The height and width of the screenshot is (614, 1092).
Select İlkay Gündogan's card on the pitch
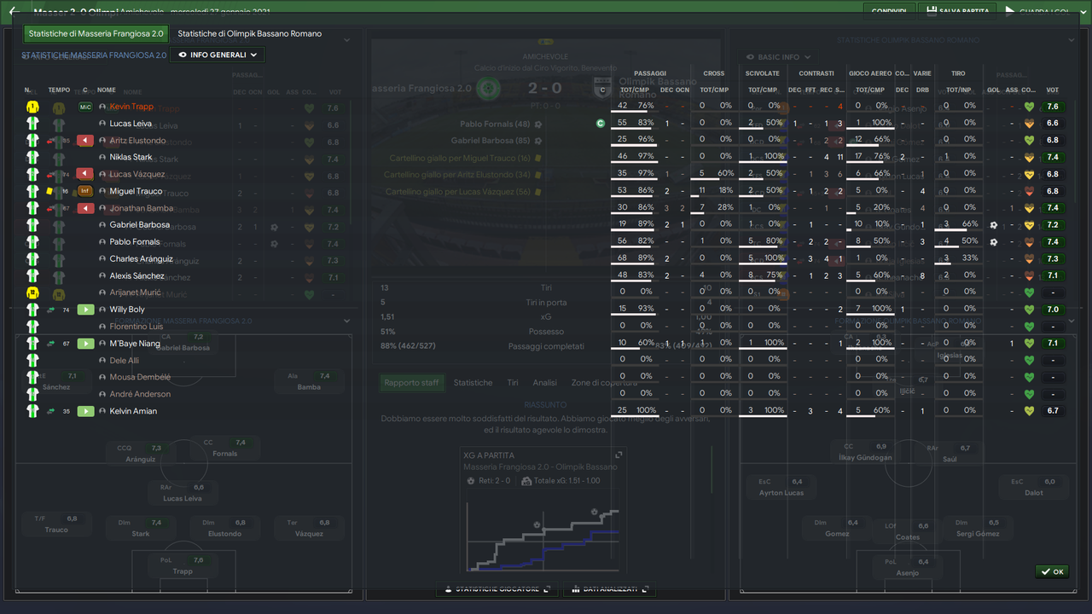866,452
